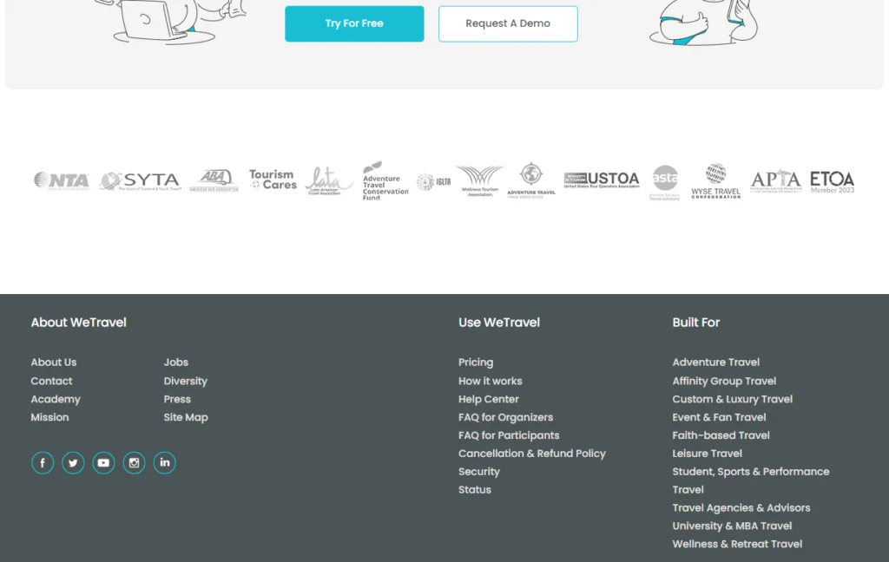
Task: Open Travel Agencies & Advisors link
Action: coord(741,508)
